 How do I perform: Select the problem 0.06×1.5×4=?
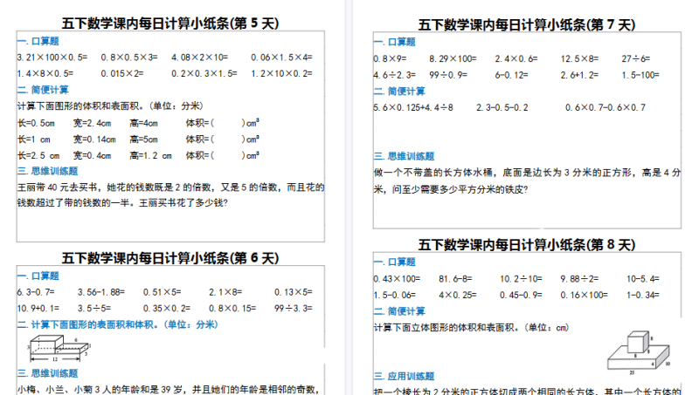(x=281, y=58)
